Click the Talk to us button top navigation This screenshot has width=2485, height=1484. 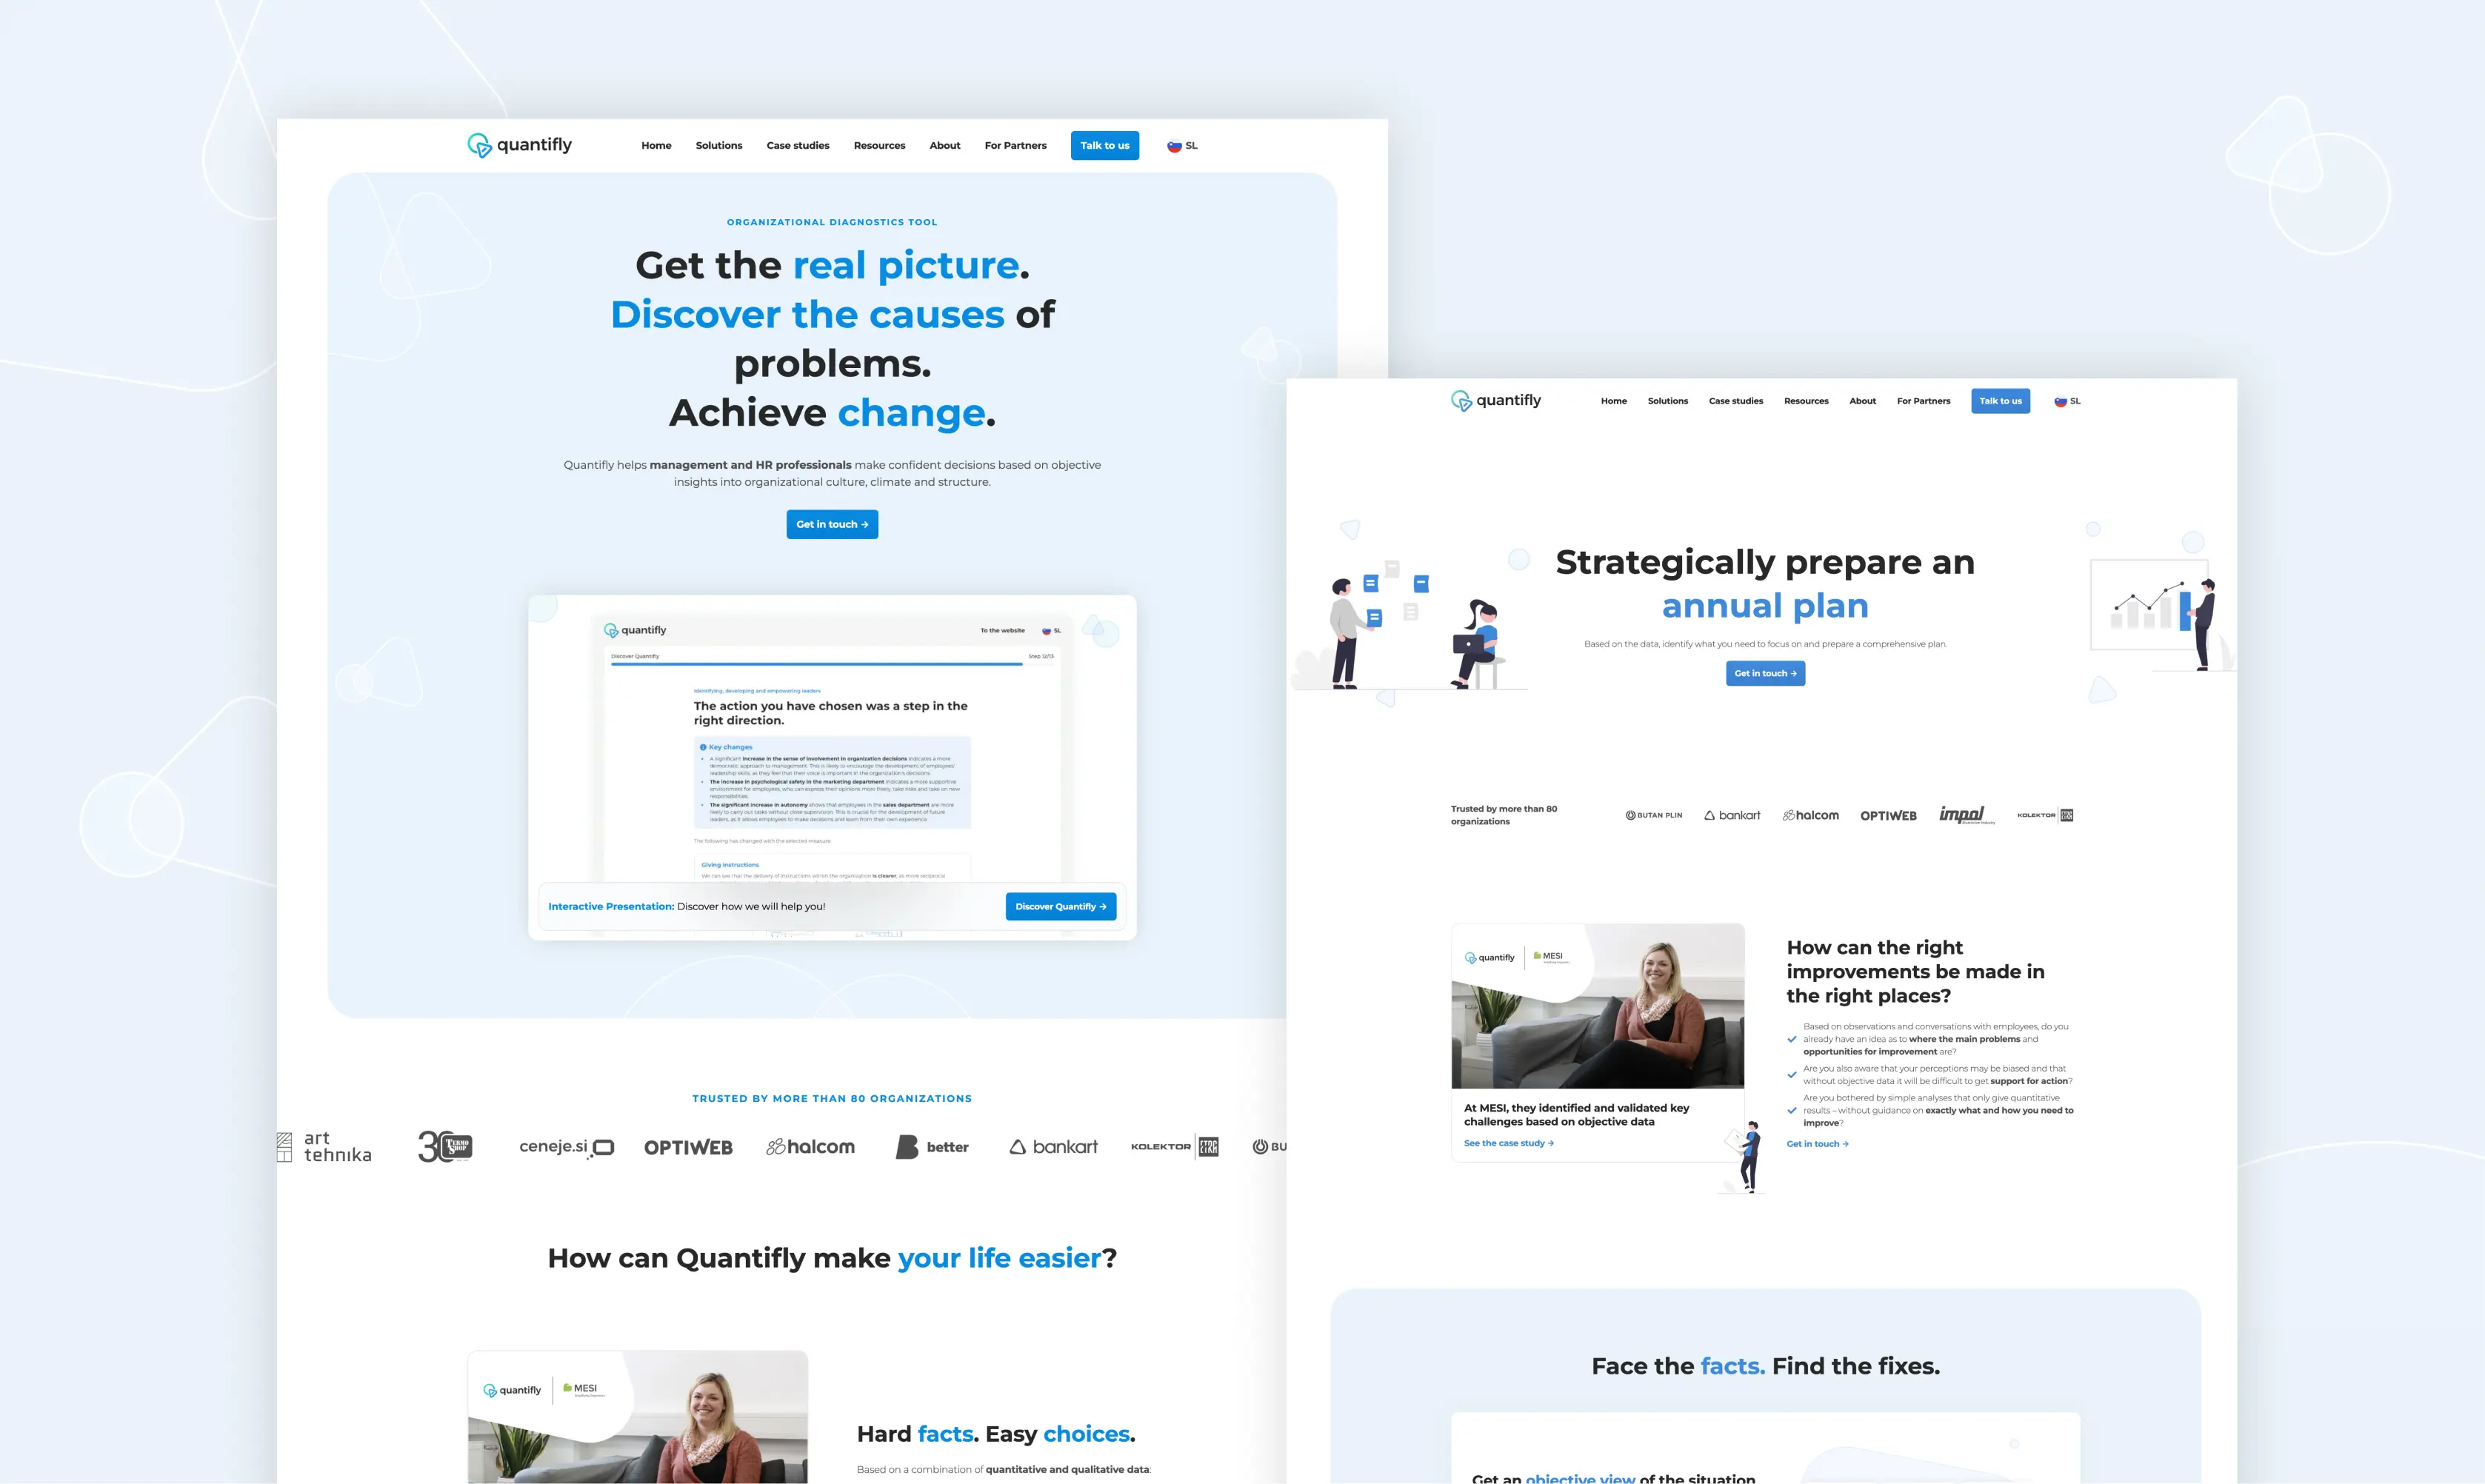[x=1104, y=145]
